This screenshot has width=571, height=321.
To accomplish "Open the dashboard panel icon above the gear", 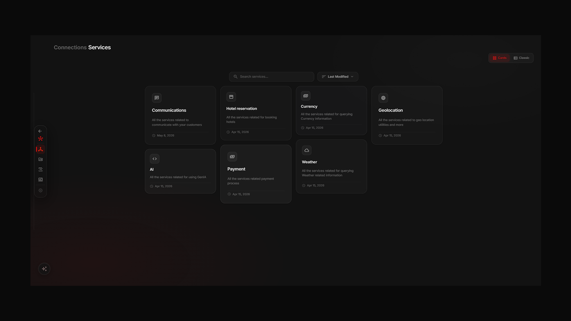I will click(x=40, y=180).
